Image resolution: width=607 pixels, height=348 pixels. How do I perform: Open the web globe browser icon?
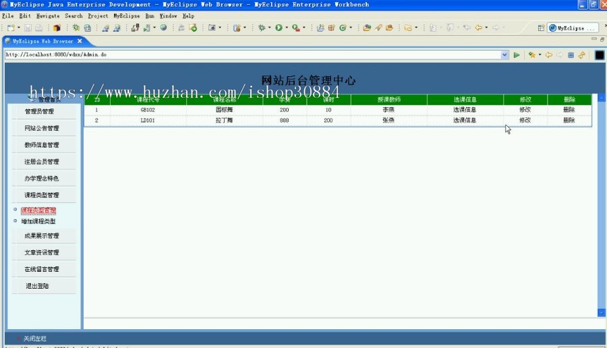pyautogui.click(x=164, y=28)
